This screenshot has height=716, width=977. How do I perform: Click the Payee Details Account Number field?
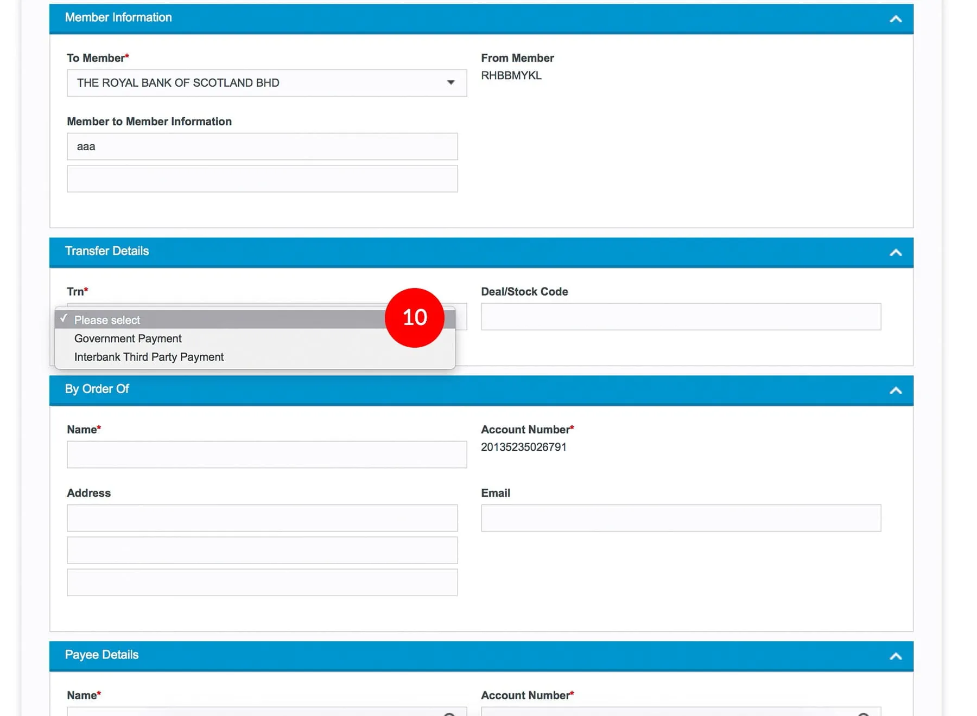668,711
